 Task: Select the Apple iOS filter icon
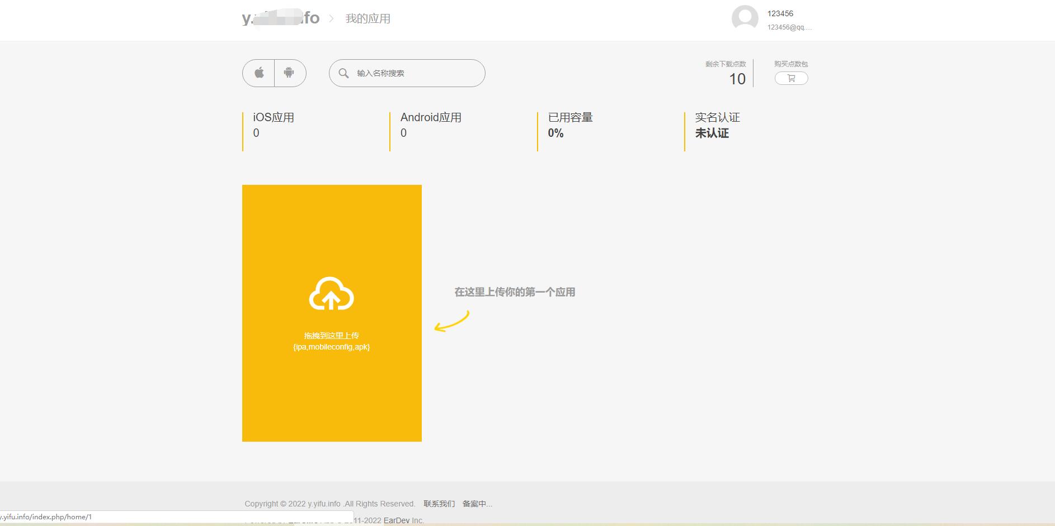[258, 73]
